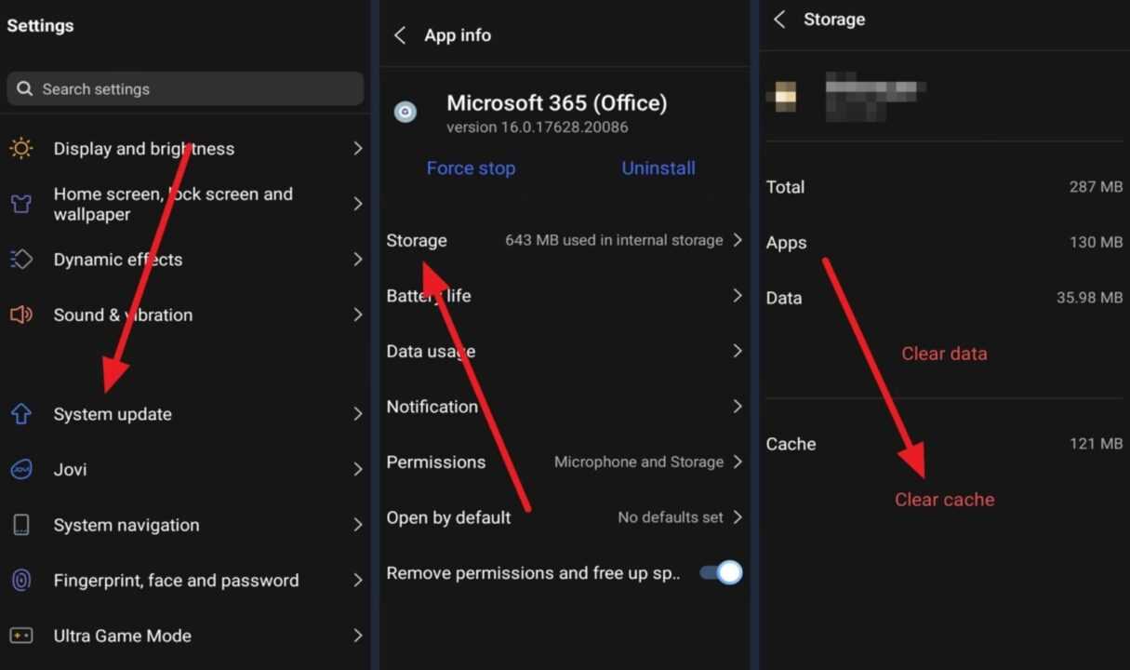Viewport: 1130px width, 670px height.
Task: Expand Dynamic effects chevron
Action: (358, 260)
